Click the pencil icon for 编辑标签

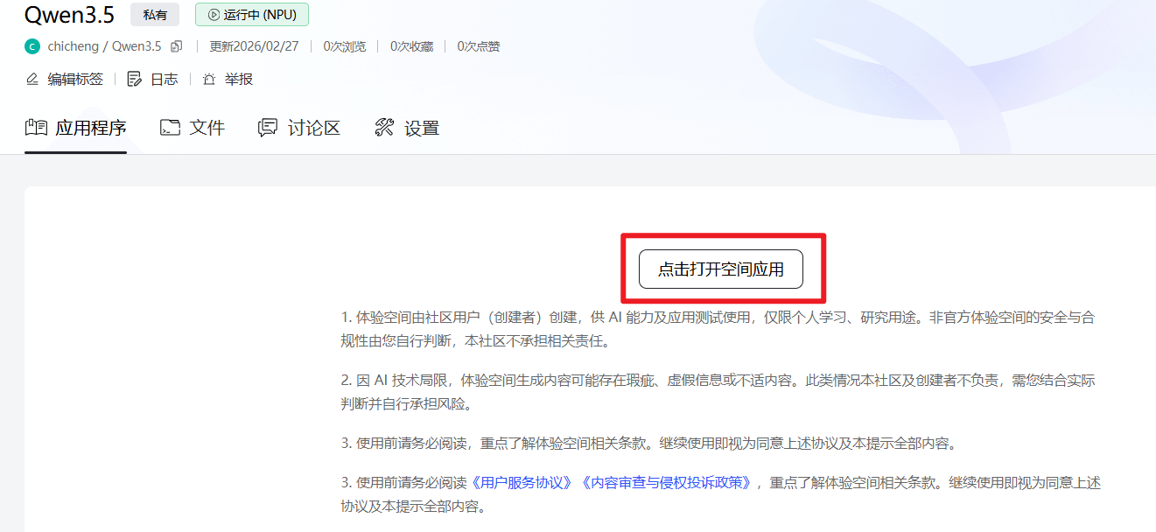32,79
